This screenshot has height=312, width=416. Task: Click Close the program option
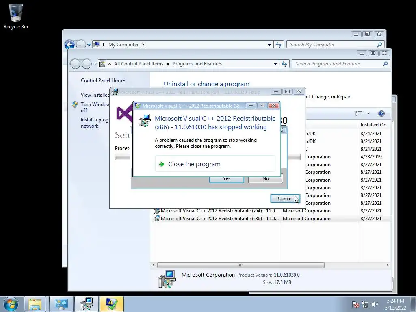215,164
